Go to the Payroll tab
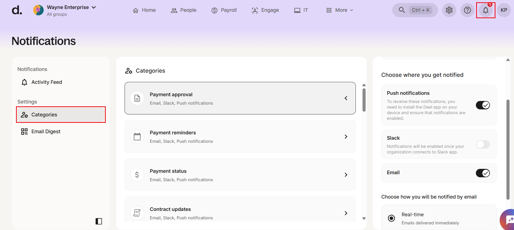 [x=224, y=10]
